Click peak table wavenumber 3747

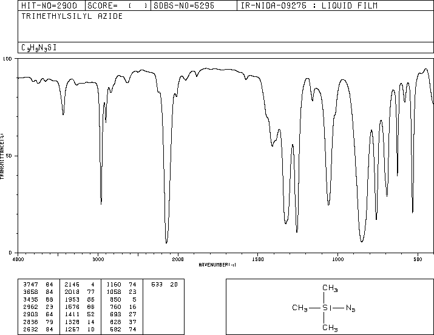[30, 285]
